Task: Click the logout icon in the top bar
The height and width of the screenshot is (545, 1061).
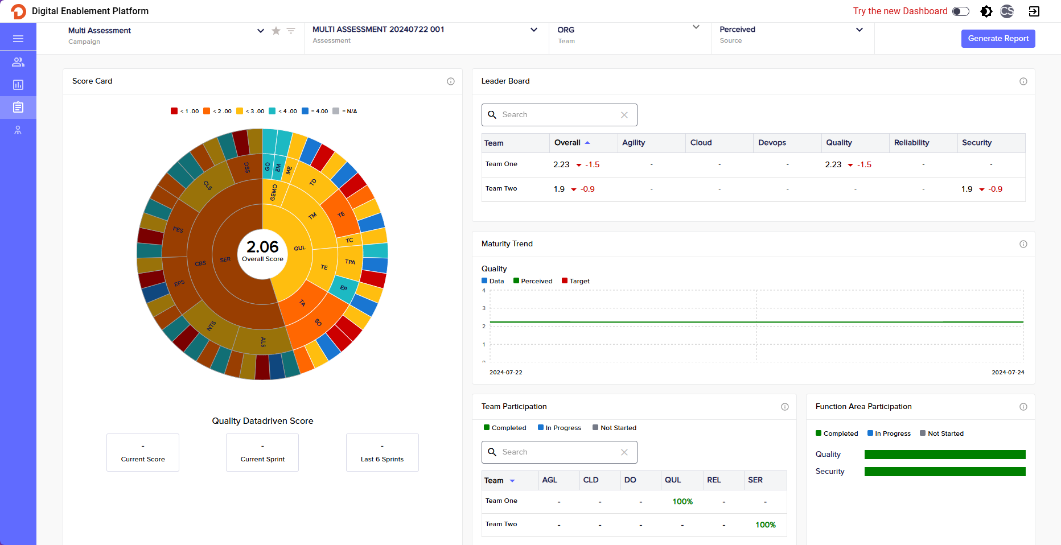Action: [1034, 11]
